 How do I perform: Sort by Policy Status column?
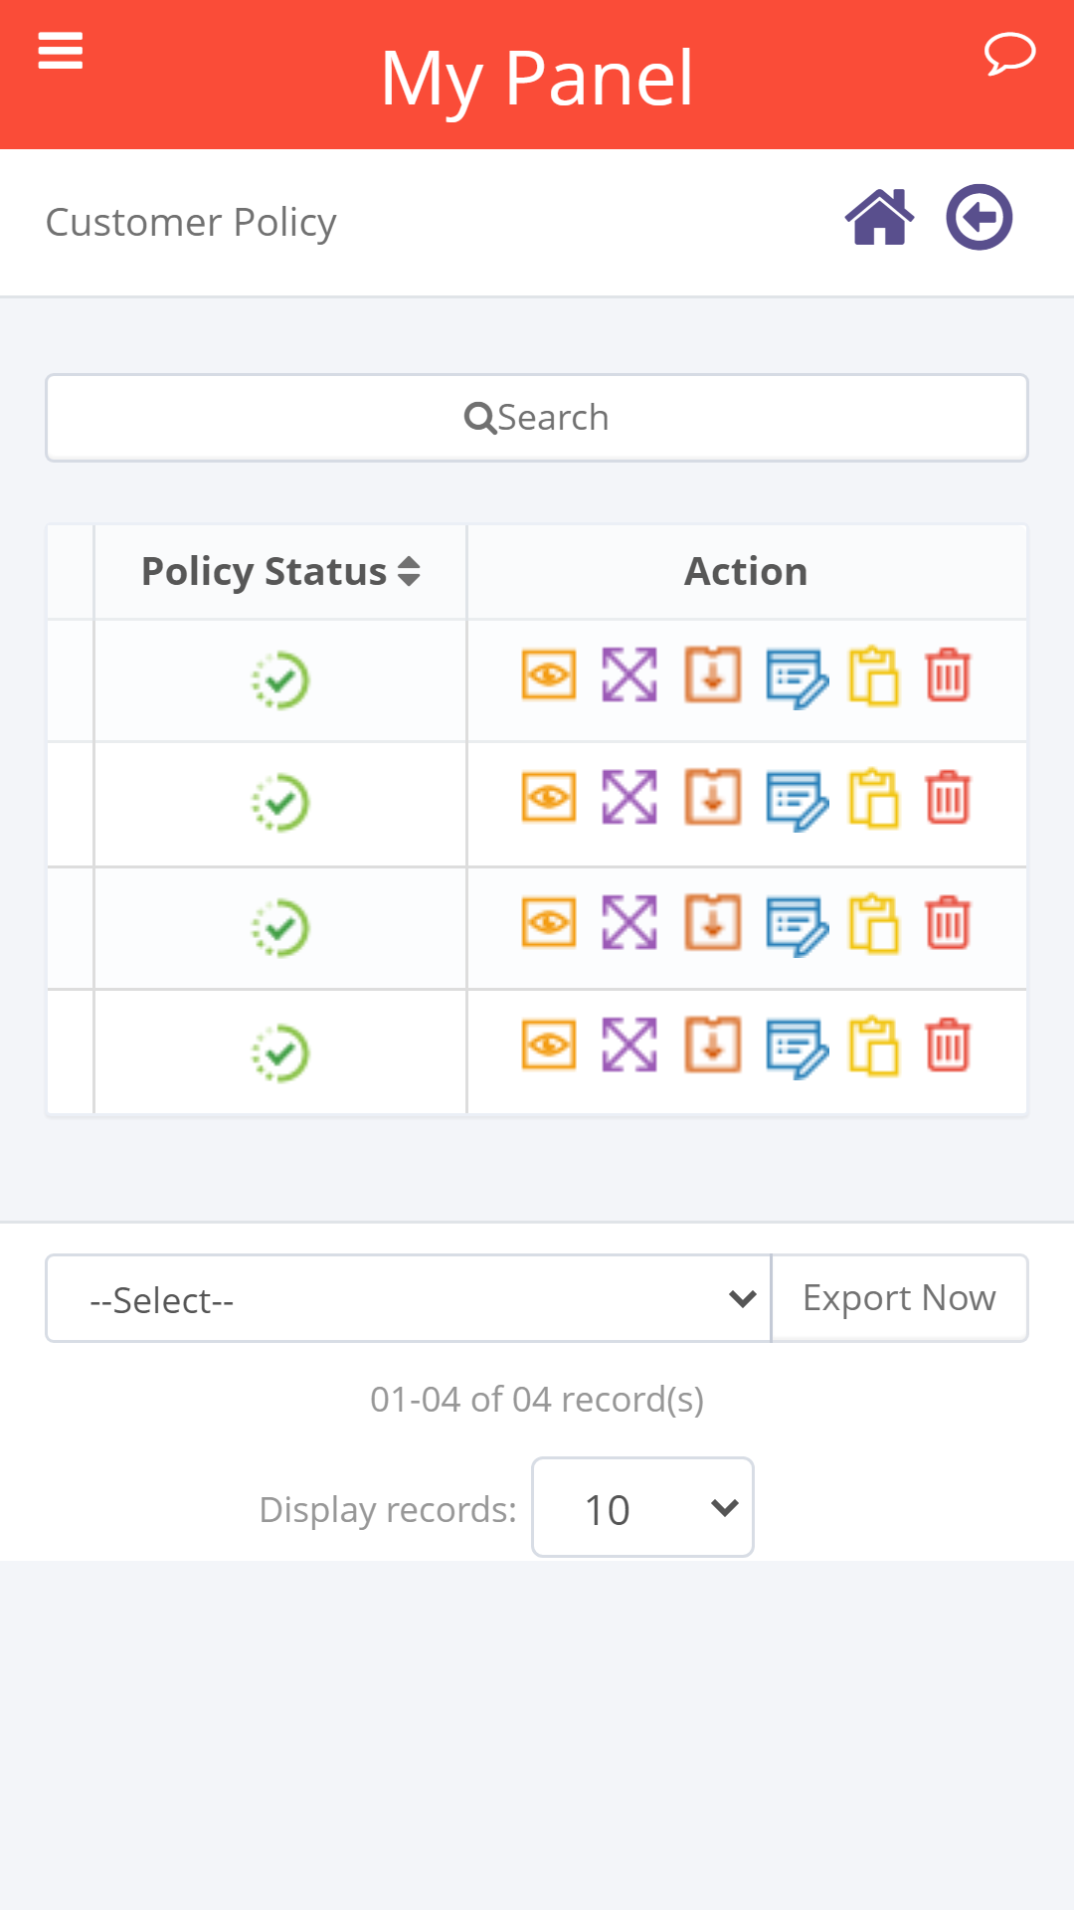click(280, 572)
